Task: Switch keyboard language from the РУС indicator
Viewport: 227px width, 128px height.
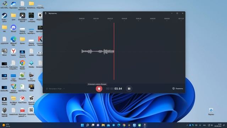Action: click(204, 125)
